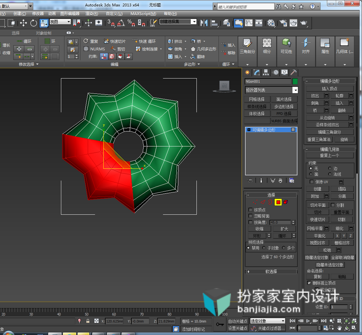Click the Mirror tool icon
Screen dimensions: 362x335
click(204, 23)
